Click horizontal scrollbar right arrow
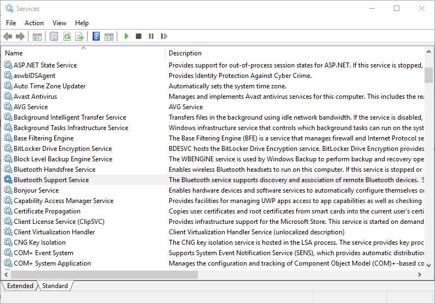This screenshot has height=304, width=435. 420,274
